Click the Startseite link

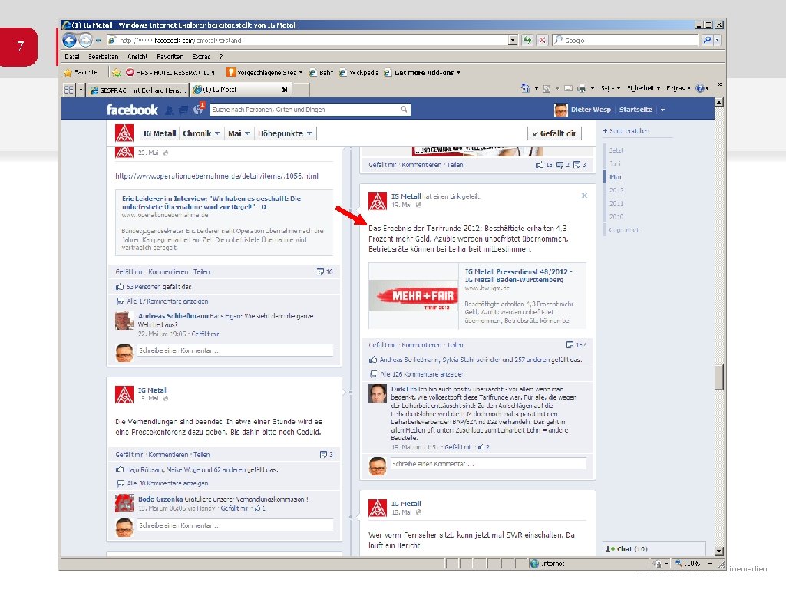636,110
